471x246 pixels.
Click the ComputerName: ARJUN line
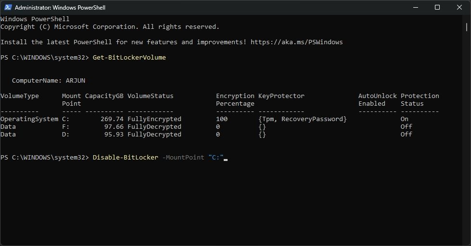48,80
